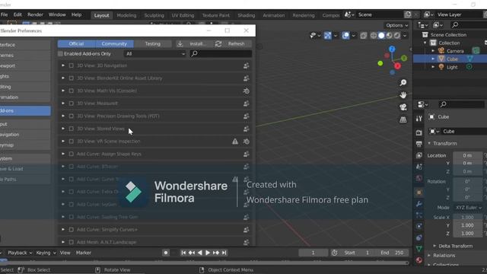Open the Render menu
The width and height of the screenshot is (487, 274).
click(x=35, y=14)
